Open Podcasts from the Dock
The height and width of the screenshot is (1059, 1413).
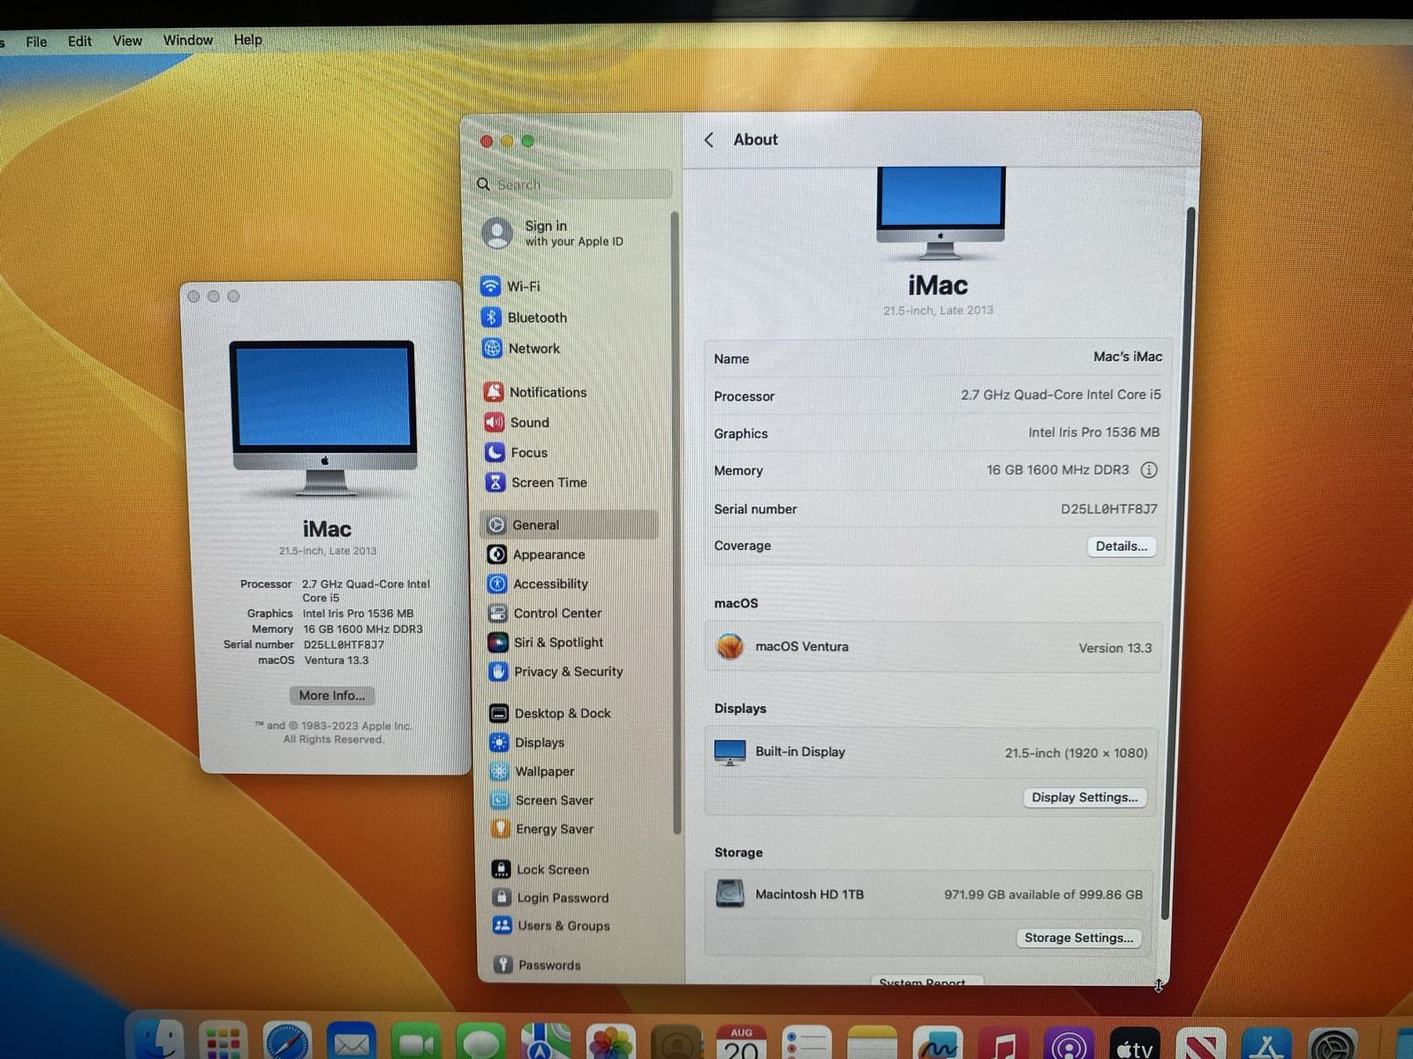coord(1069,1043)
